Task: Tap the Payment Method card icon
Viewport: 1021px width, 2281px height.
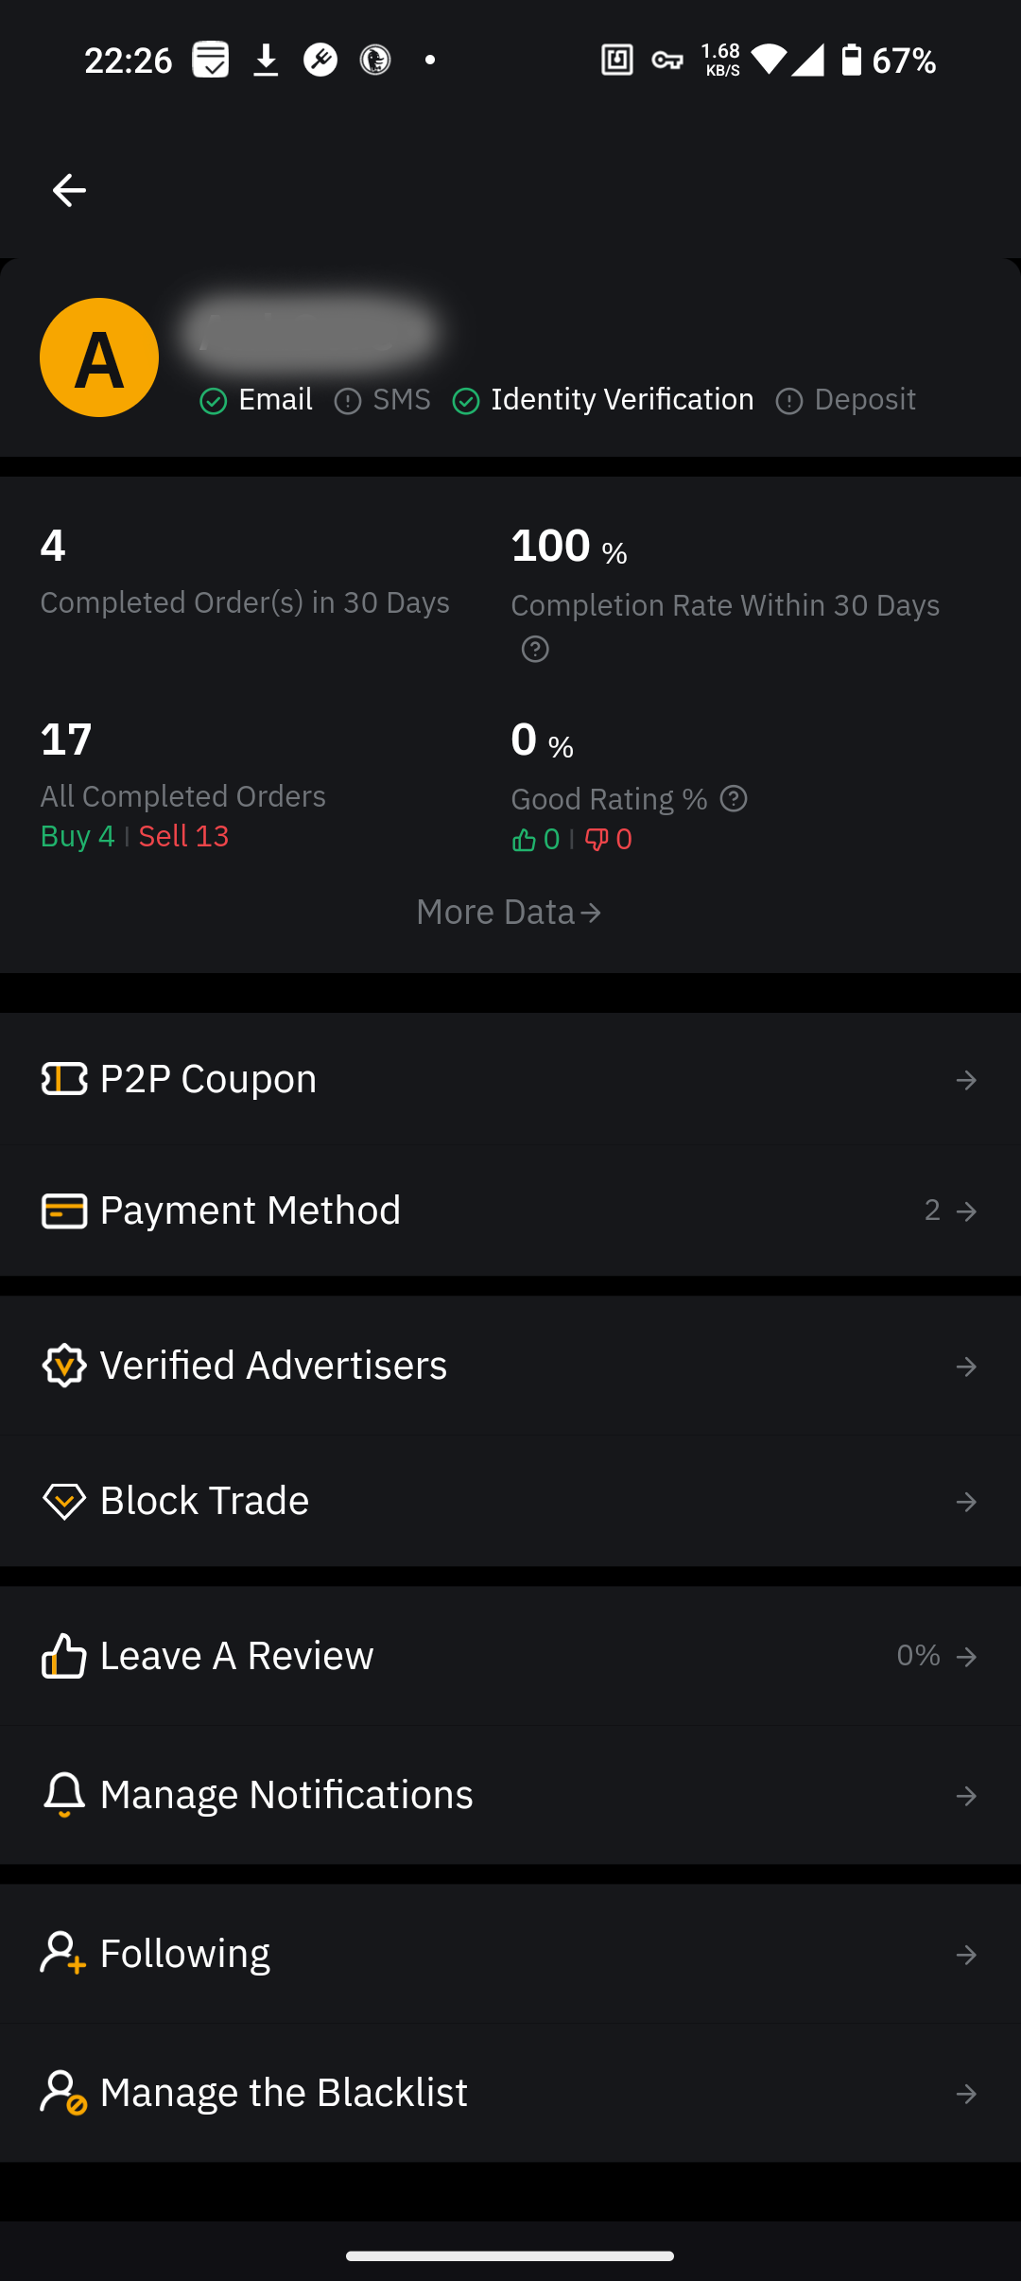Action: pos(64,1210)
